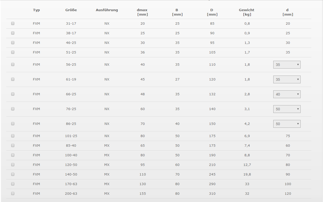The image size is (323, 202).
Task: Click the Ausführung column header
Action: click(107, 10)
